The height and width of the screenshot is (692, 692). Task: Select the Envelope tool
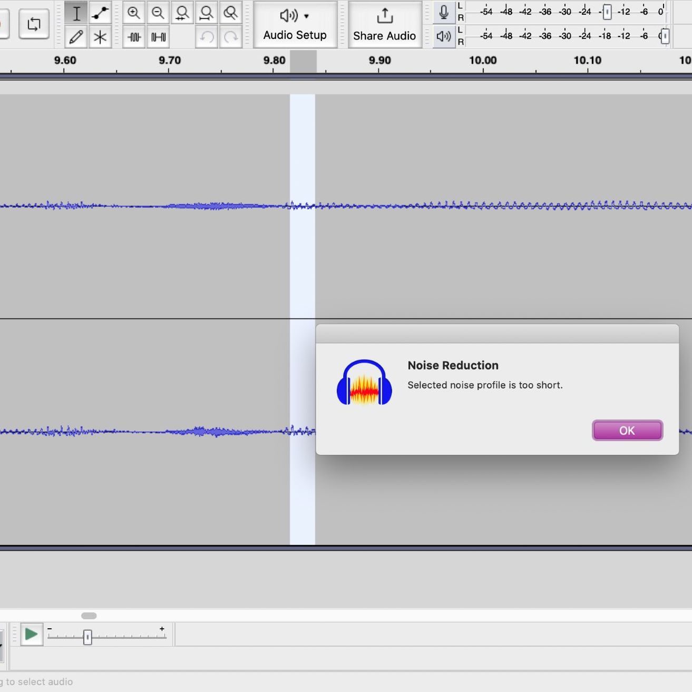tap(100, 13)
